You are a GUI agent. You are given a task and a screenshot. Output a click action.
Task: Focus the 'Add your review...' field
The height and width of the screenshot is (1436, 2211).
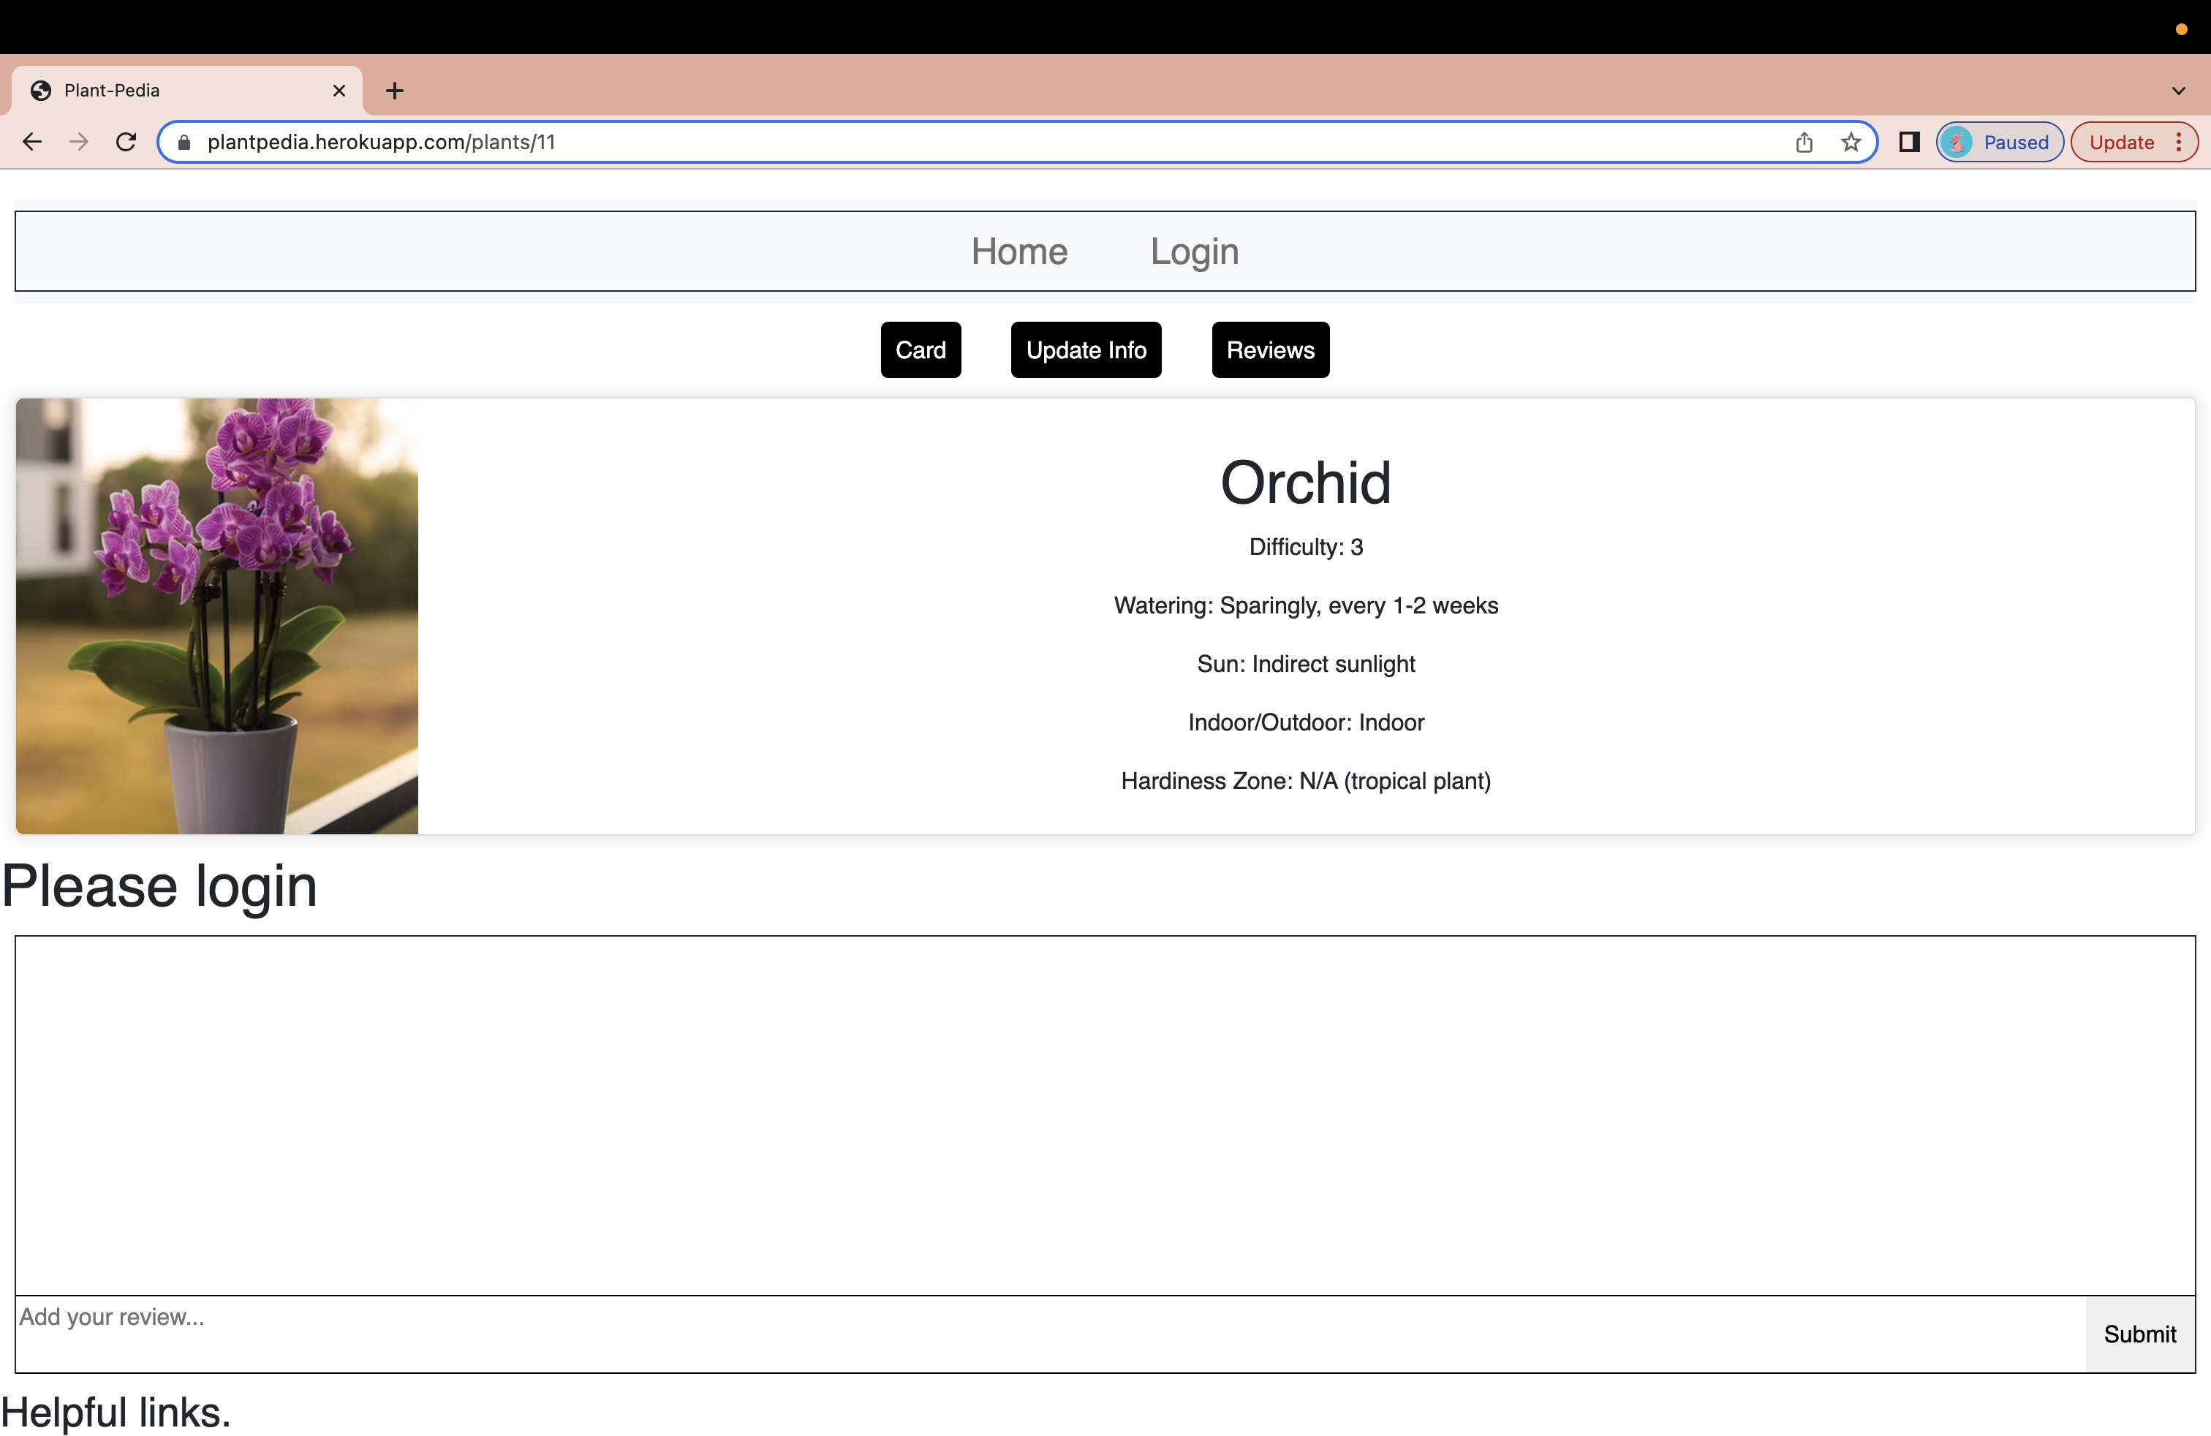(1051, 1334)
